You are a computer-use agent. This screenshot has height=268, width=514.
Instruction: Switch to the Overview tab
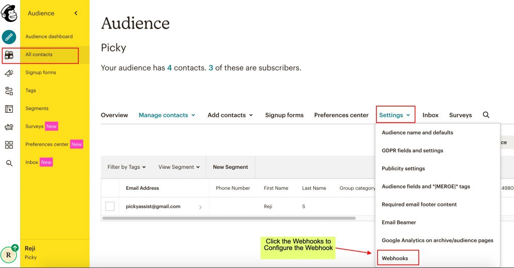(x=114, y=115)
